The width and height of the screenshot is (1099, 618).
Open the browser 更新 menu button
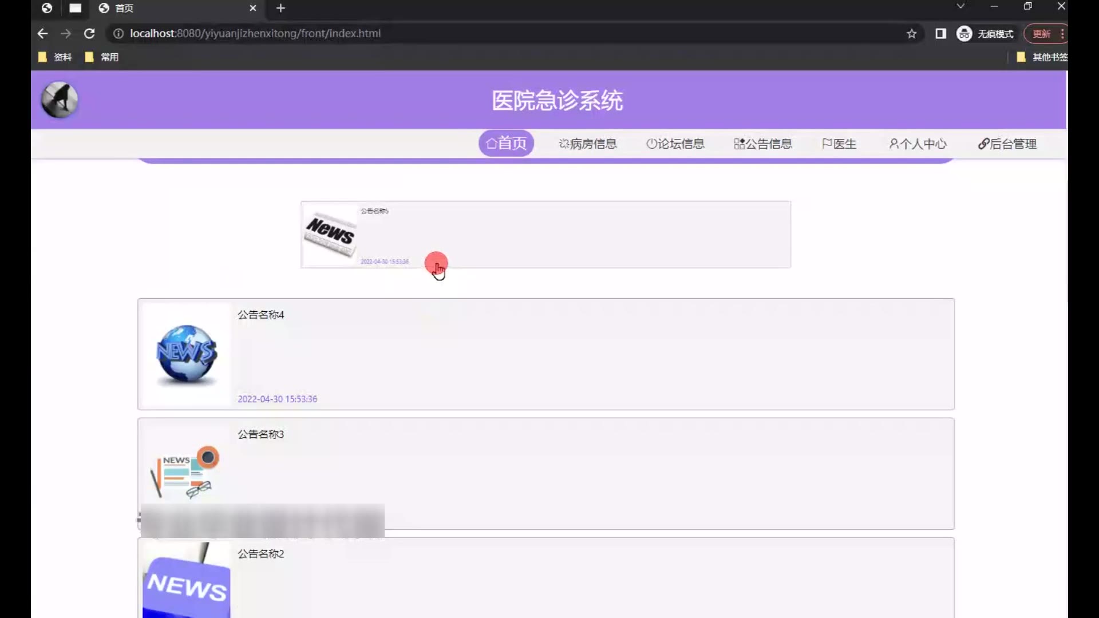1042,34
